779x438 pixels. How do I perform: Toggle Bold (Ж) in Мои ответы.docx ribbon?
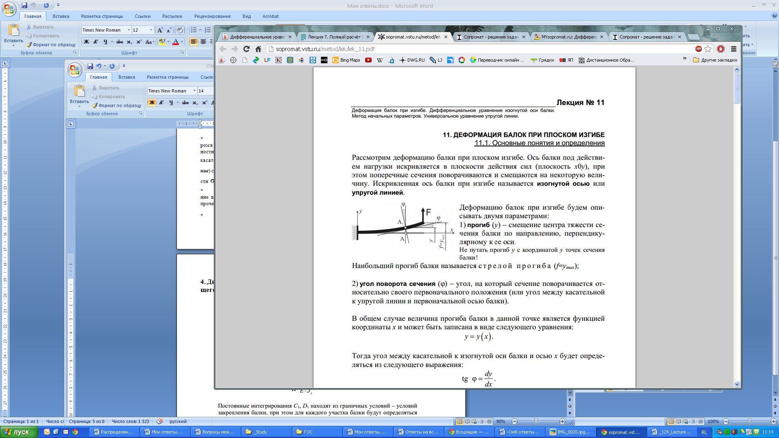pyautogui.click(x=86, y=42)
